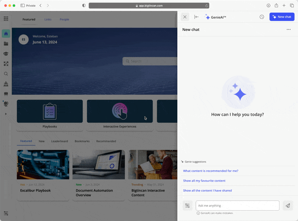Click the sidebar search magnifier icon
The image size is (298, 221).
click(6, 74)
